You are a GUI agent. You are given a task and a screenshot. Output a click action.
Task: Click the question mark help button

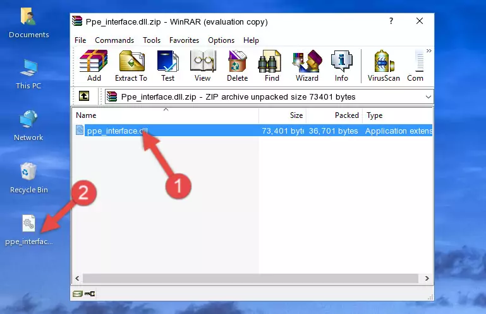click(391, 21)
